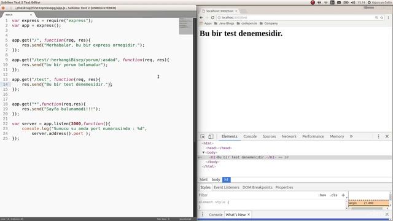Click the red recording indicator in the system tray

tap(313, 2)
